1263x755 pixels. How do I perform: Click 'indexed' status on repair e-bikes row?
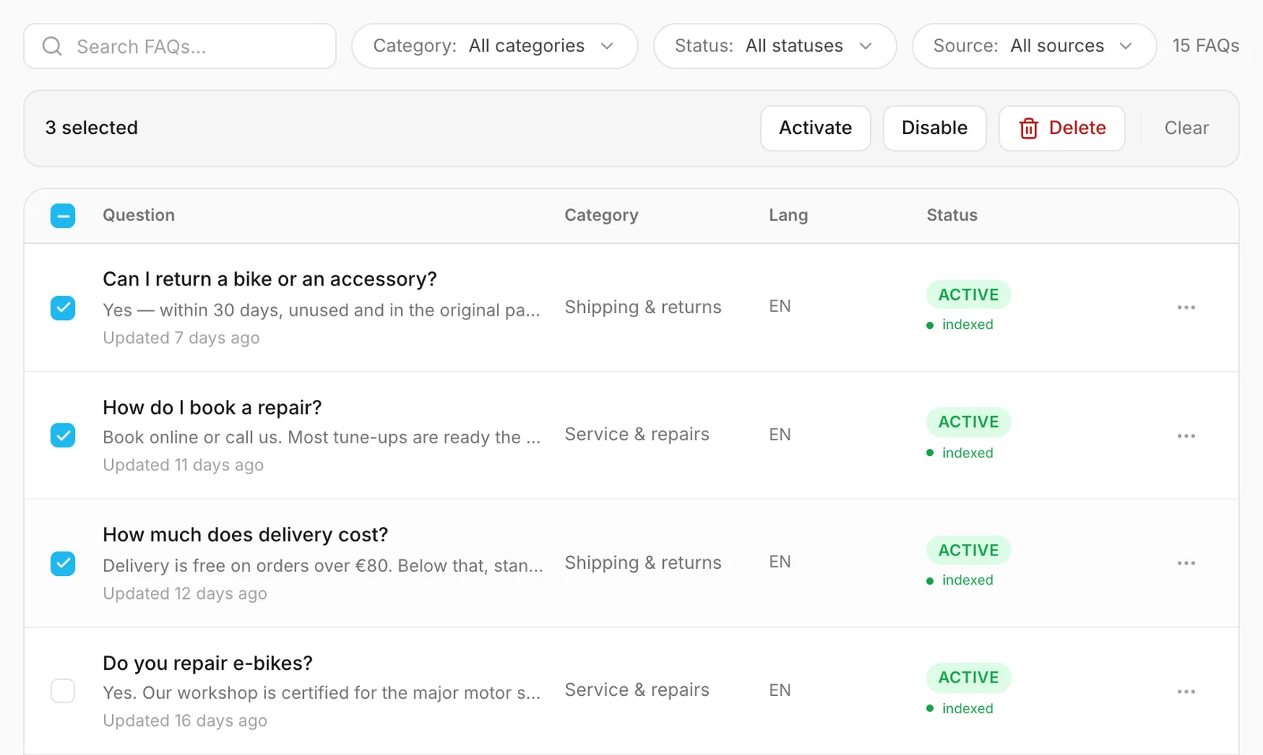pos(960,708)
